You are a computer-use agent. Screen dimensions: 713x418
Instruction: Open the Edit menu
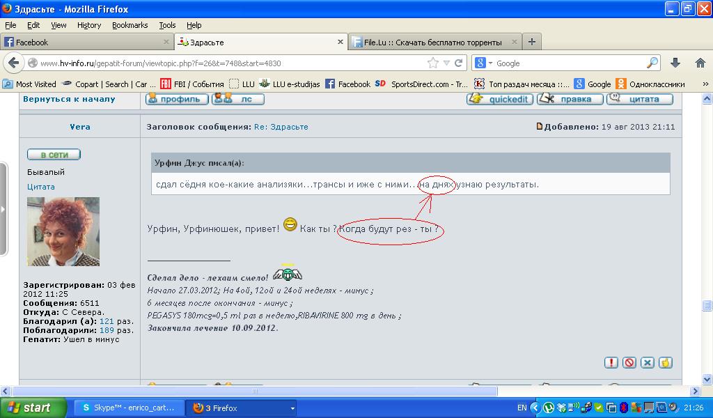pos(33,25)
